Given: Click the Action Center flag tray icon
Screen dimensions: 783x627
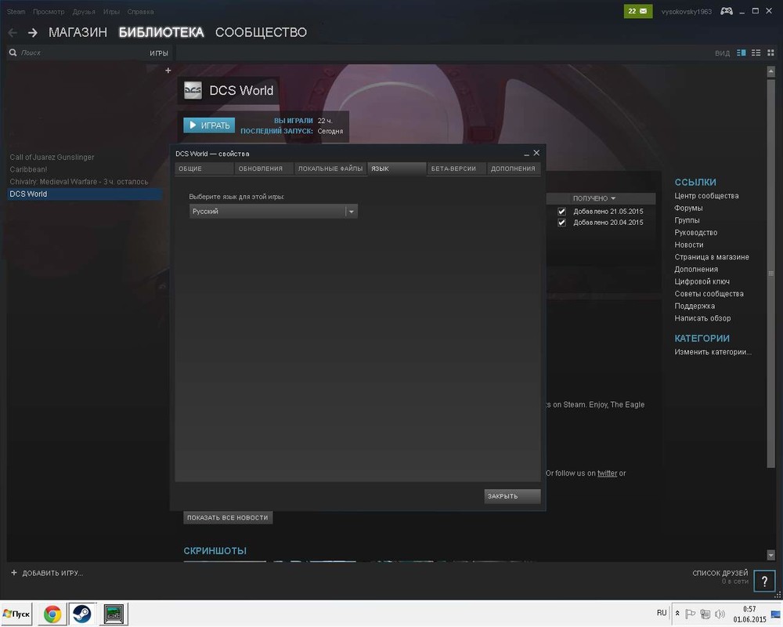Looking at the screenshot, I should click(691, 614).
